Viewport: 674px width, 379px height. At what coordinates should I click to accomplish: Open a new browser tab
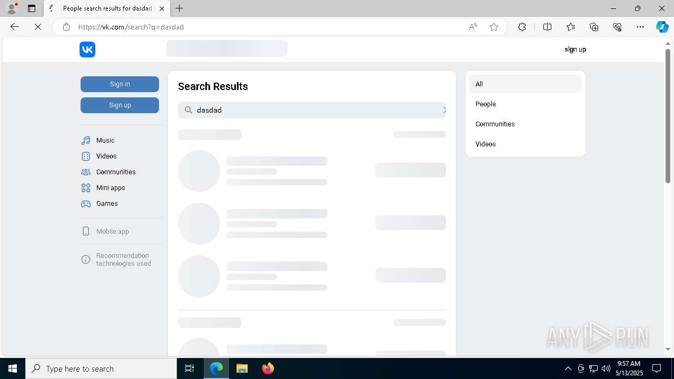coord(180,8)
